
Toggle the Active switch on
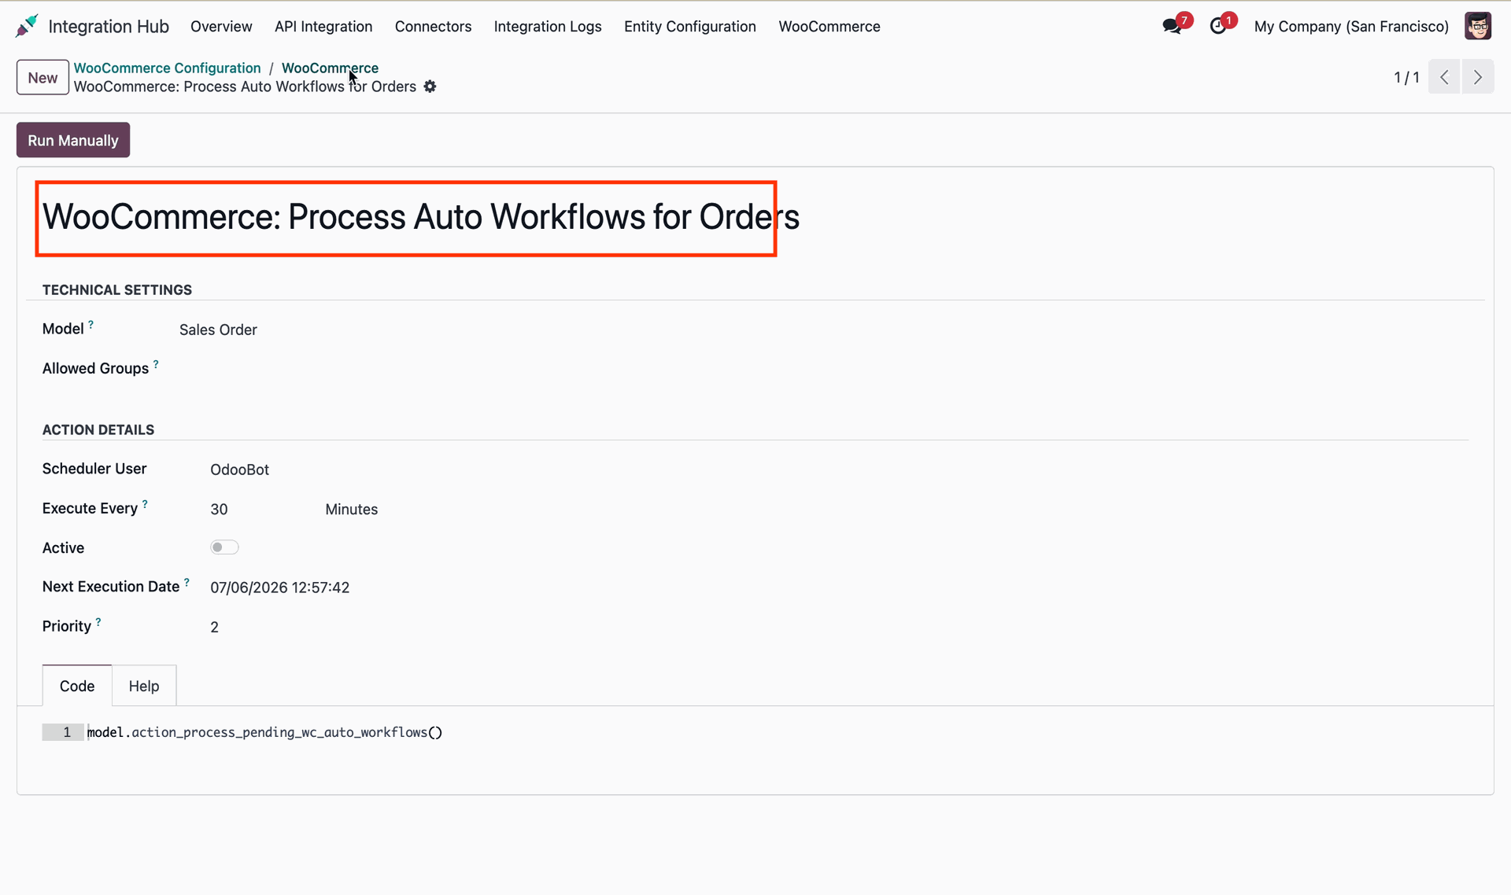point(224,547)
